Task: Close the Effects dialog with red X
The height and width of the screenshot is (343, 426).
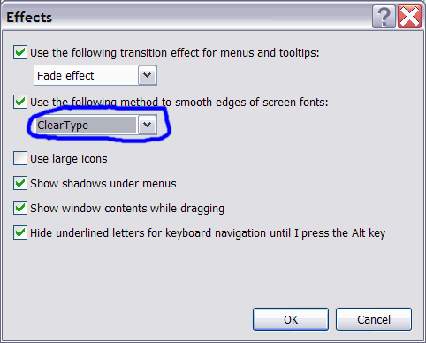Action: point(409,17)
